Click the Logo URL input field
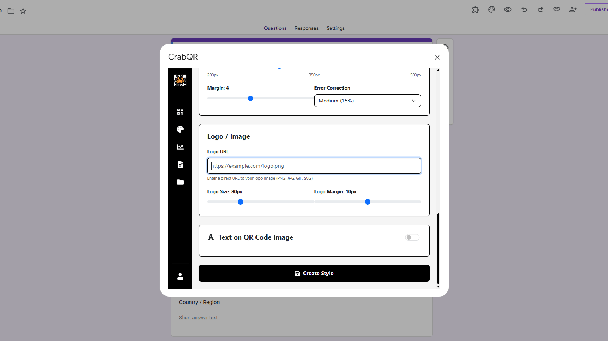The width and height of the screenshot is (608, 341). pos(314,166)
